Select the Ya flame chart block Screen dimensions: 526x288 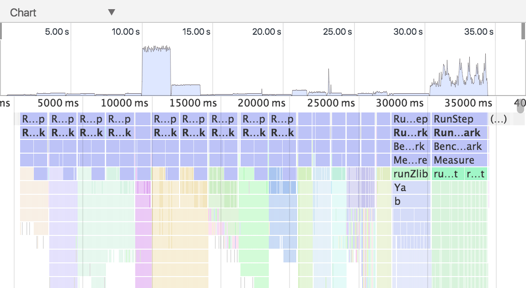(411, 188)
